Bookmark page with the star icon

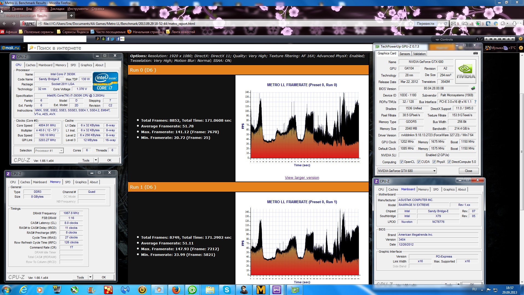(411, 24)
